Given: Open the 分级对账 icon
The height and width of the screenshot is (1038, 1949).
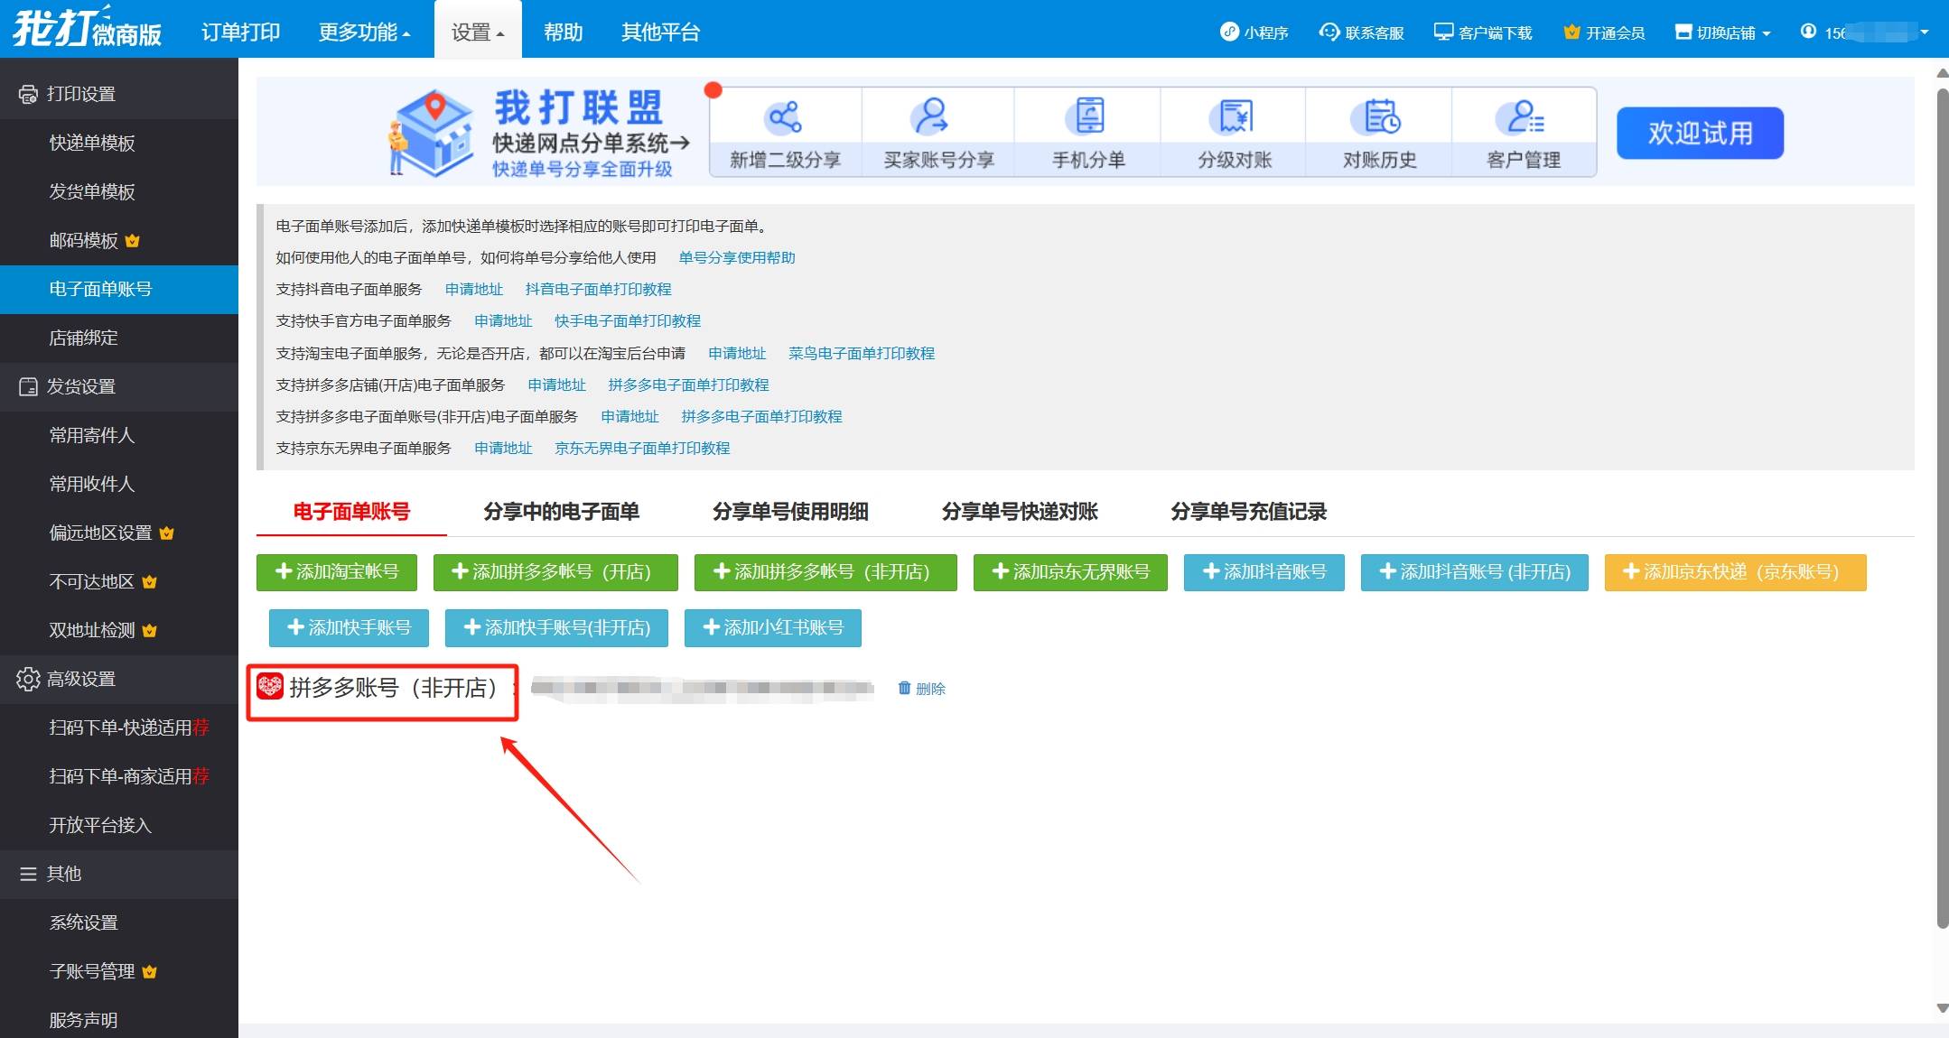Looking at the screenshot, I should [x=1234, y=116].
